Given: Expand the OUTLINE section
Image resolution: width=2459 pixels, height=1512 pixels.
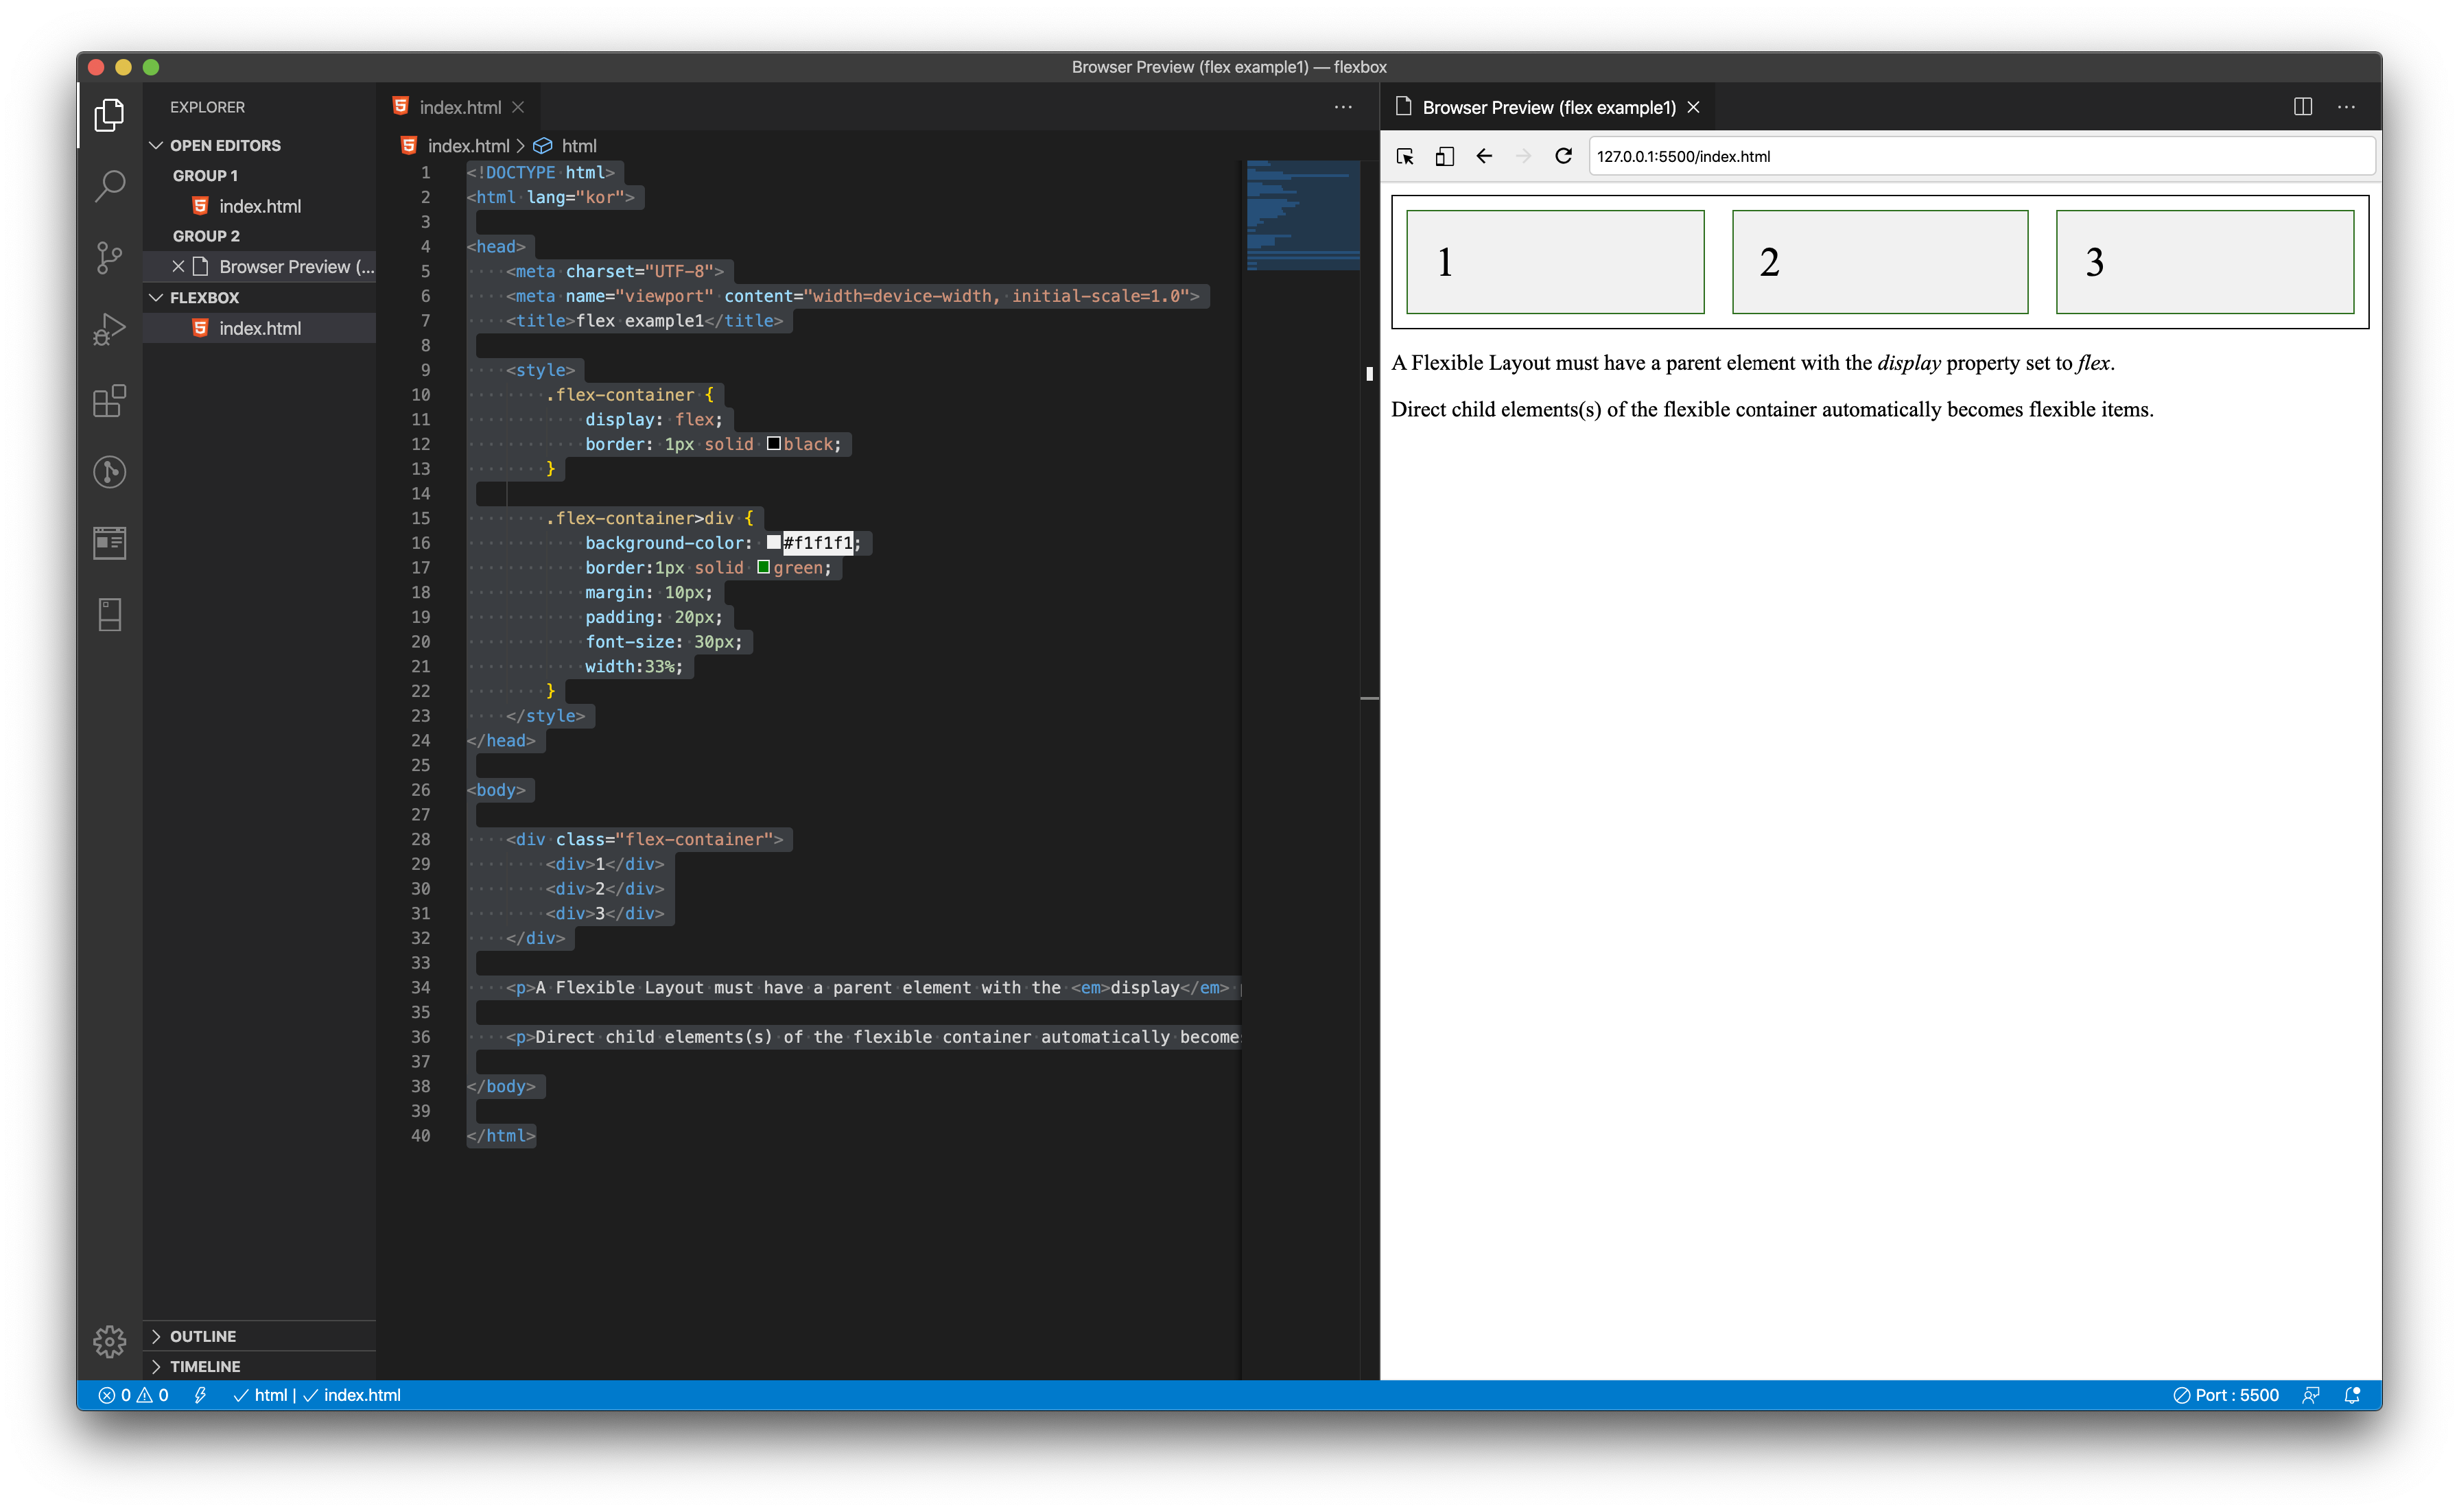Looking at the screenshot, I should click(203, 1336).
